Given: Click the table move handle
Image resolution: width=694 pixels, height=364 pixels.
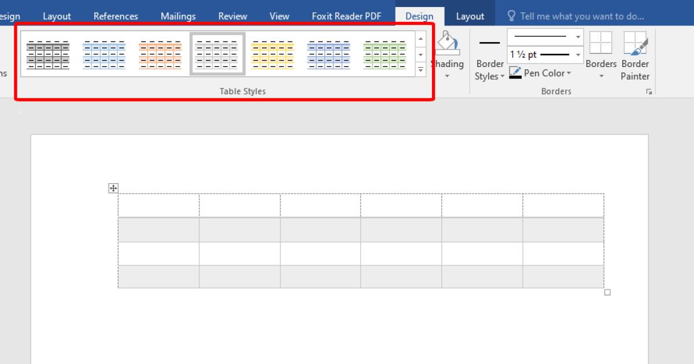Looking at the screenshot, I should point(113,188).
